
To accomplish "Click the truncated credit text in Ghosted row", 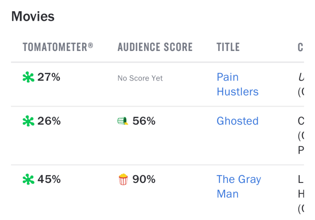I will point(301,136).
